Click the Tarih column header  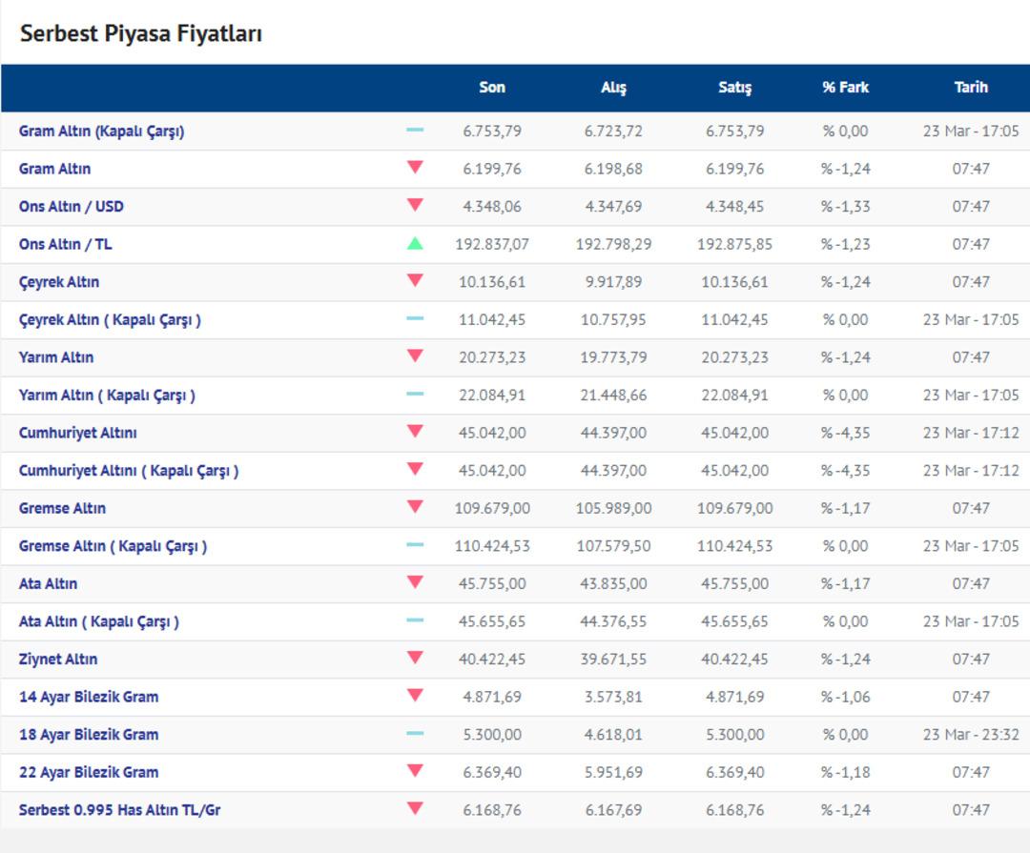(x=971, y=88)
